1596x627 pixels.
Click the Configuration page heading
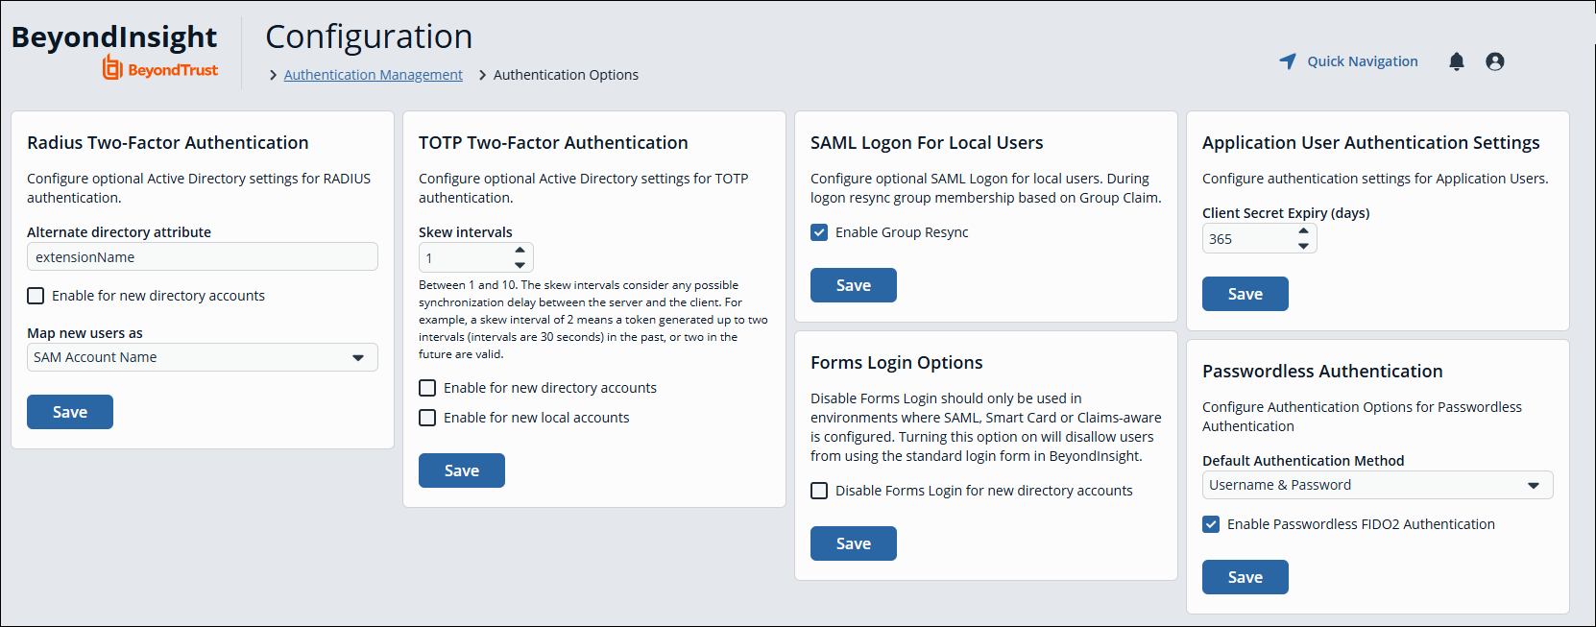click(369, 36)
